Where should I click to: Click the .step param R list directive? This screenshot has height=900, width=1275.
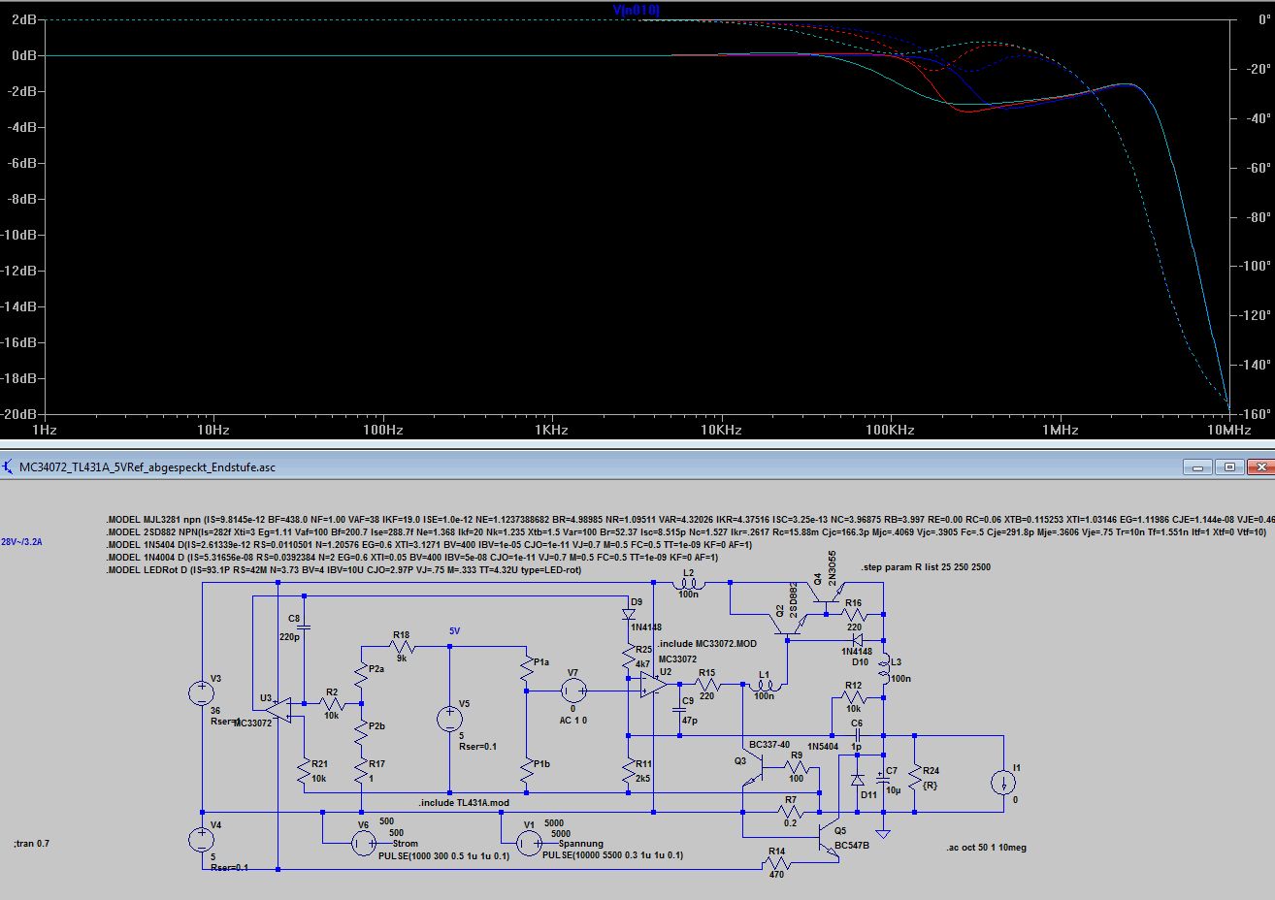[926, 567]
